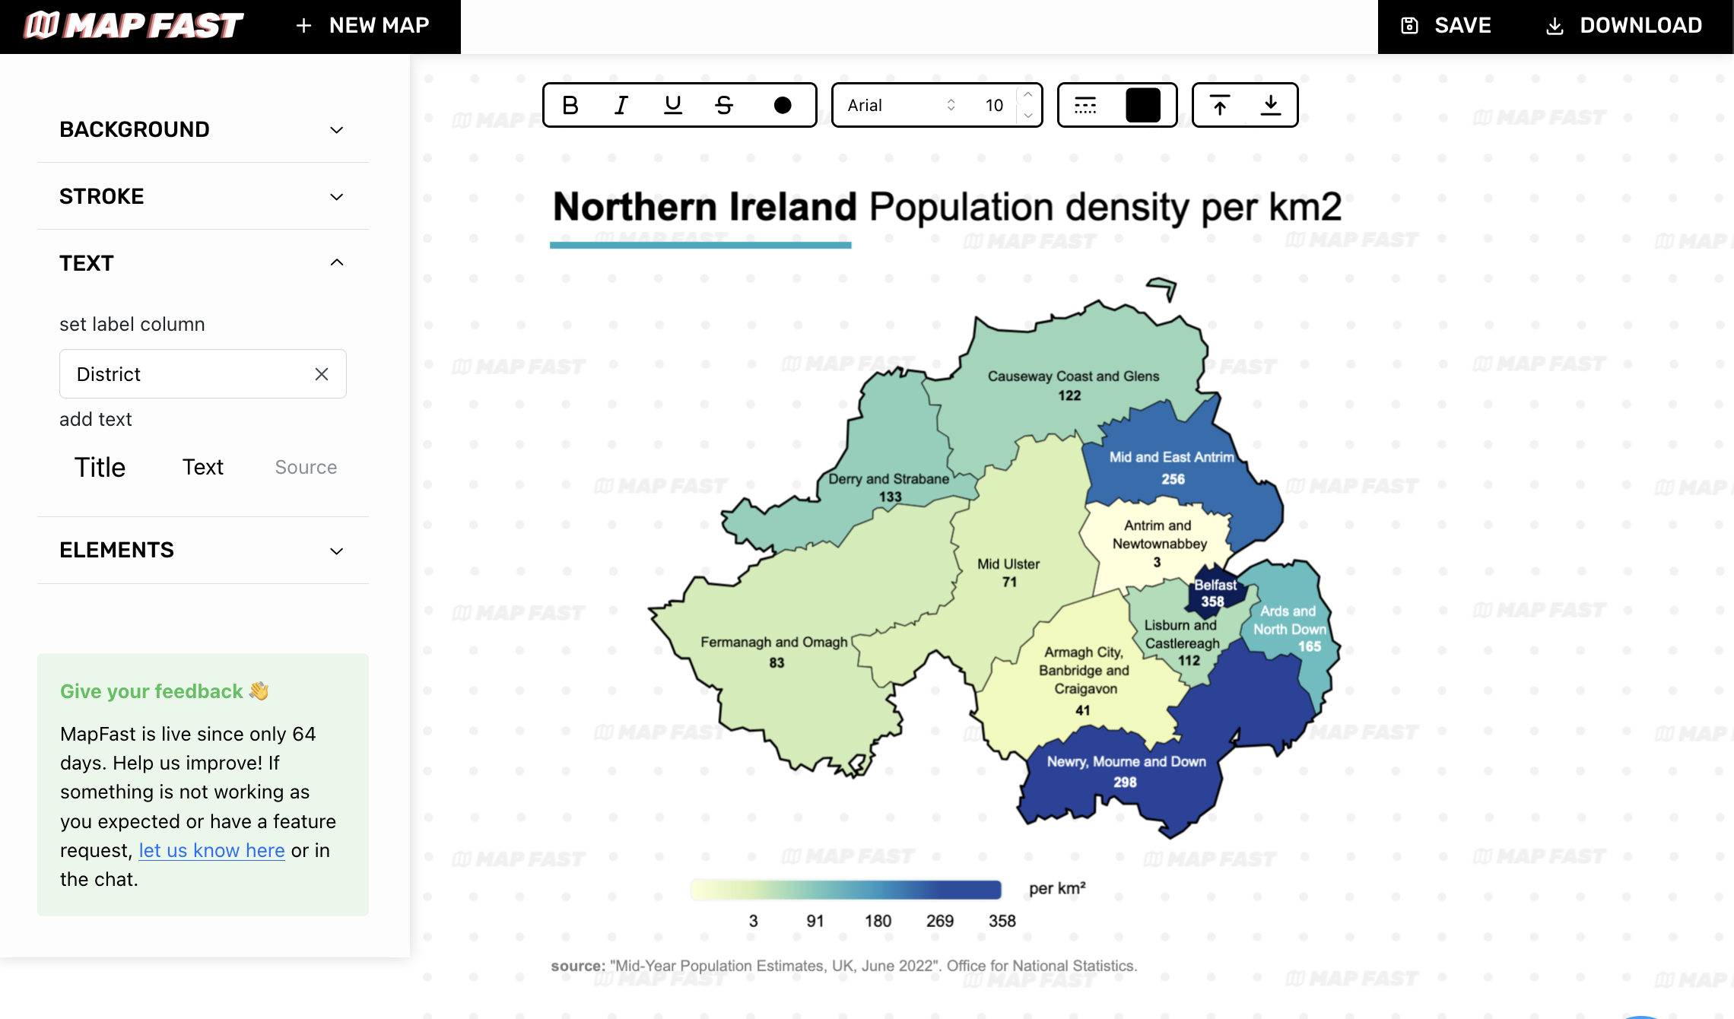This screenshot has width=1734, height=1019.
Task: Click the NEW MAP button
Action: pos(359,26)
